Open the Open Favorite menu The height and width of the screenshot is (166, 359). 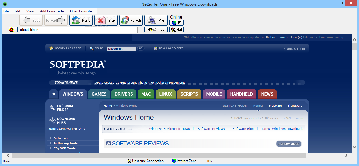coord(81,11)
